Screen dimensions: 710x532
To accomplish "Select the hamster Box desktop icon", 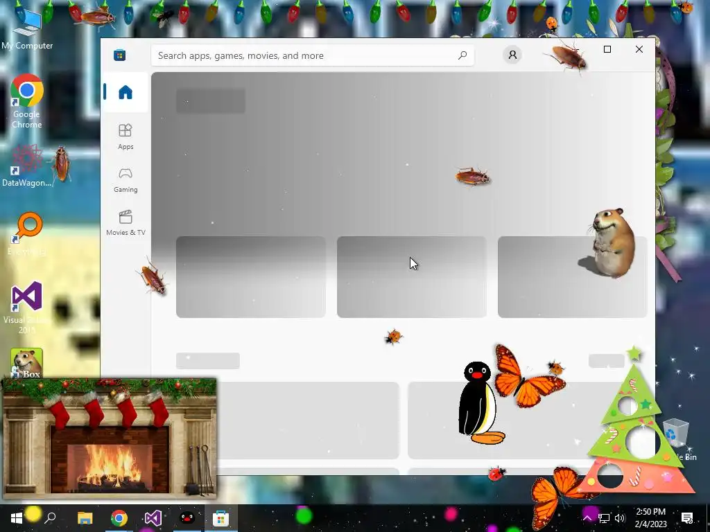I will pos(27,363).
